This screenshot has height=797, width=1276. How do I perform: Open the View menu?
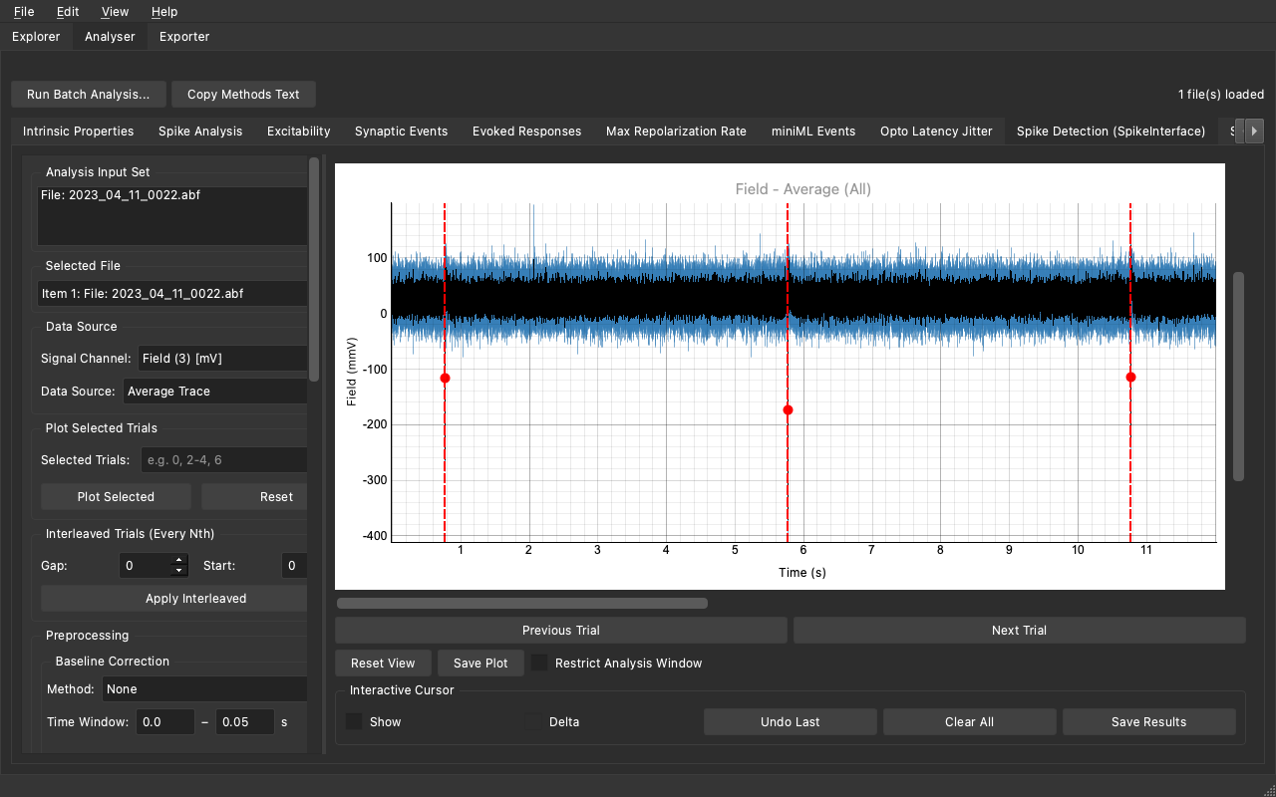click(x=116, y=12)
